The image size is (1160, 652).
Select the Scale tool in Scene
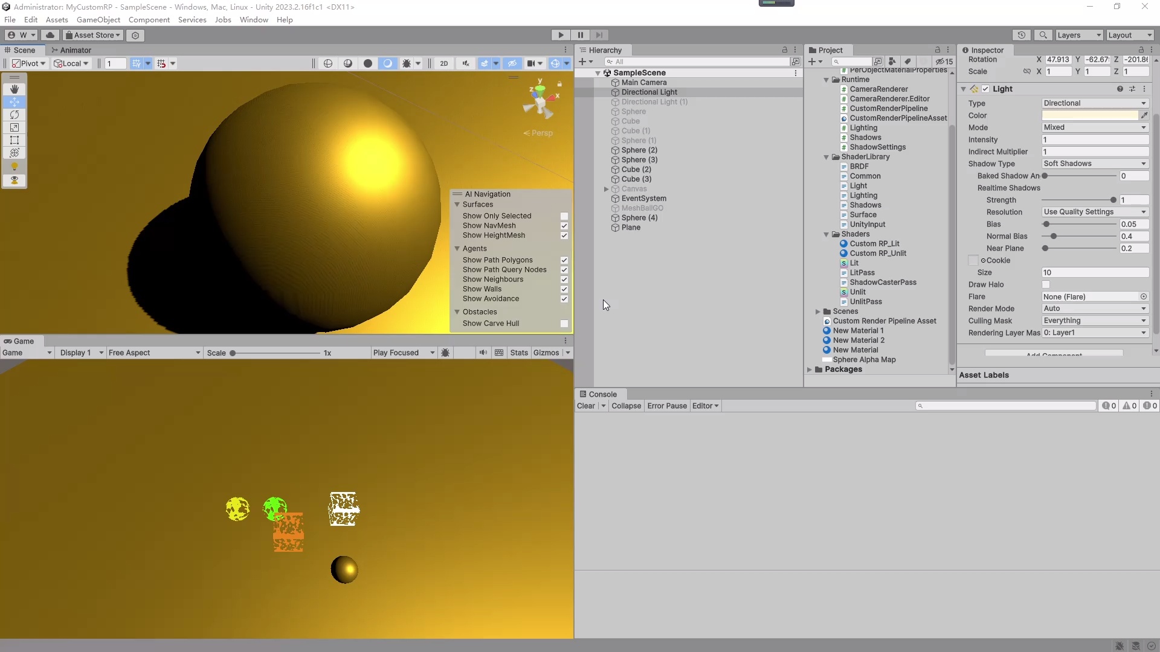point(14,127)
